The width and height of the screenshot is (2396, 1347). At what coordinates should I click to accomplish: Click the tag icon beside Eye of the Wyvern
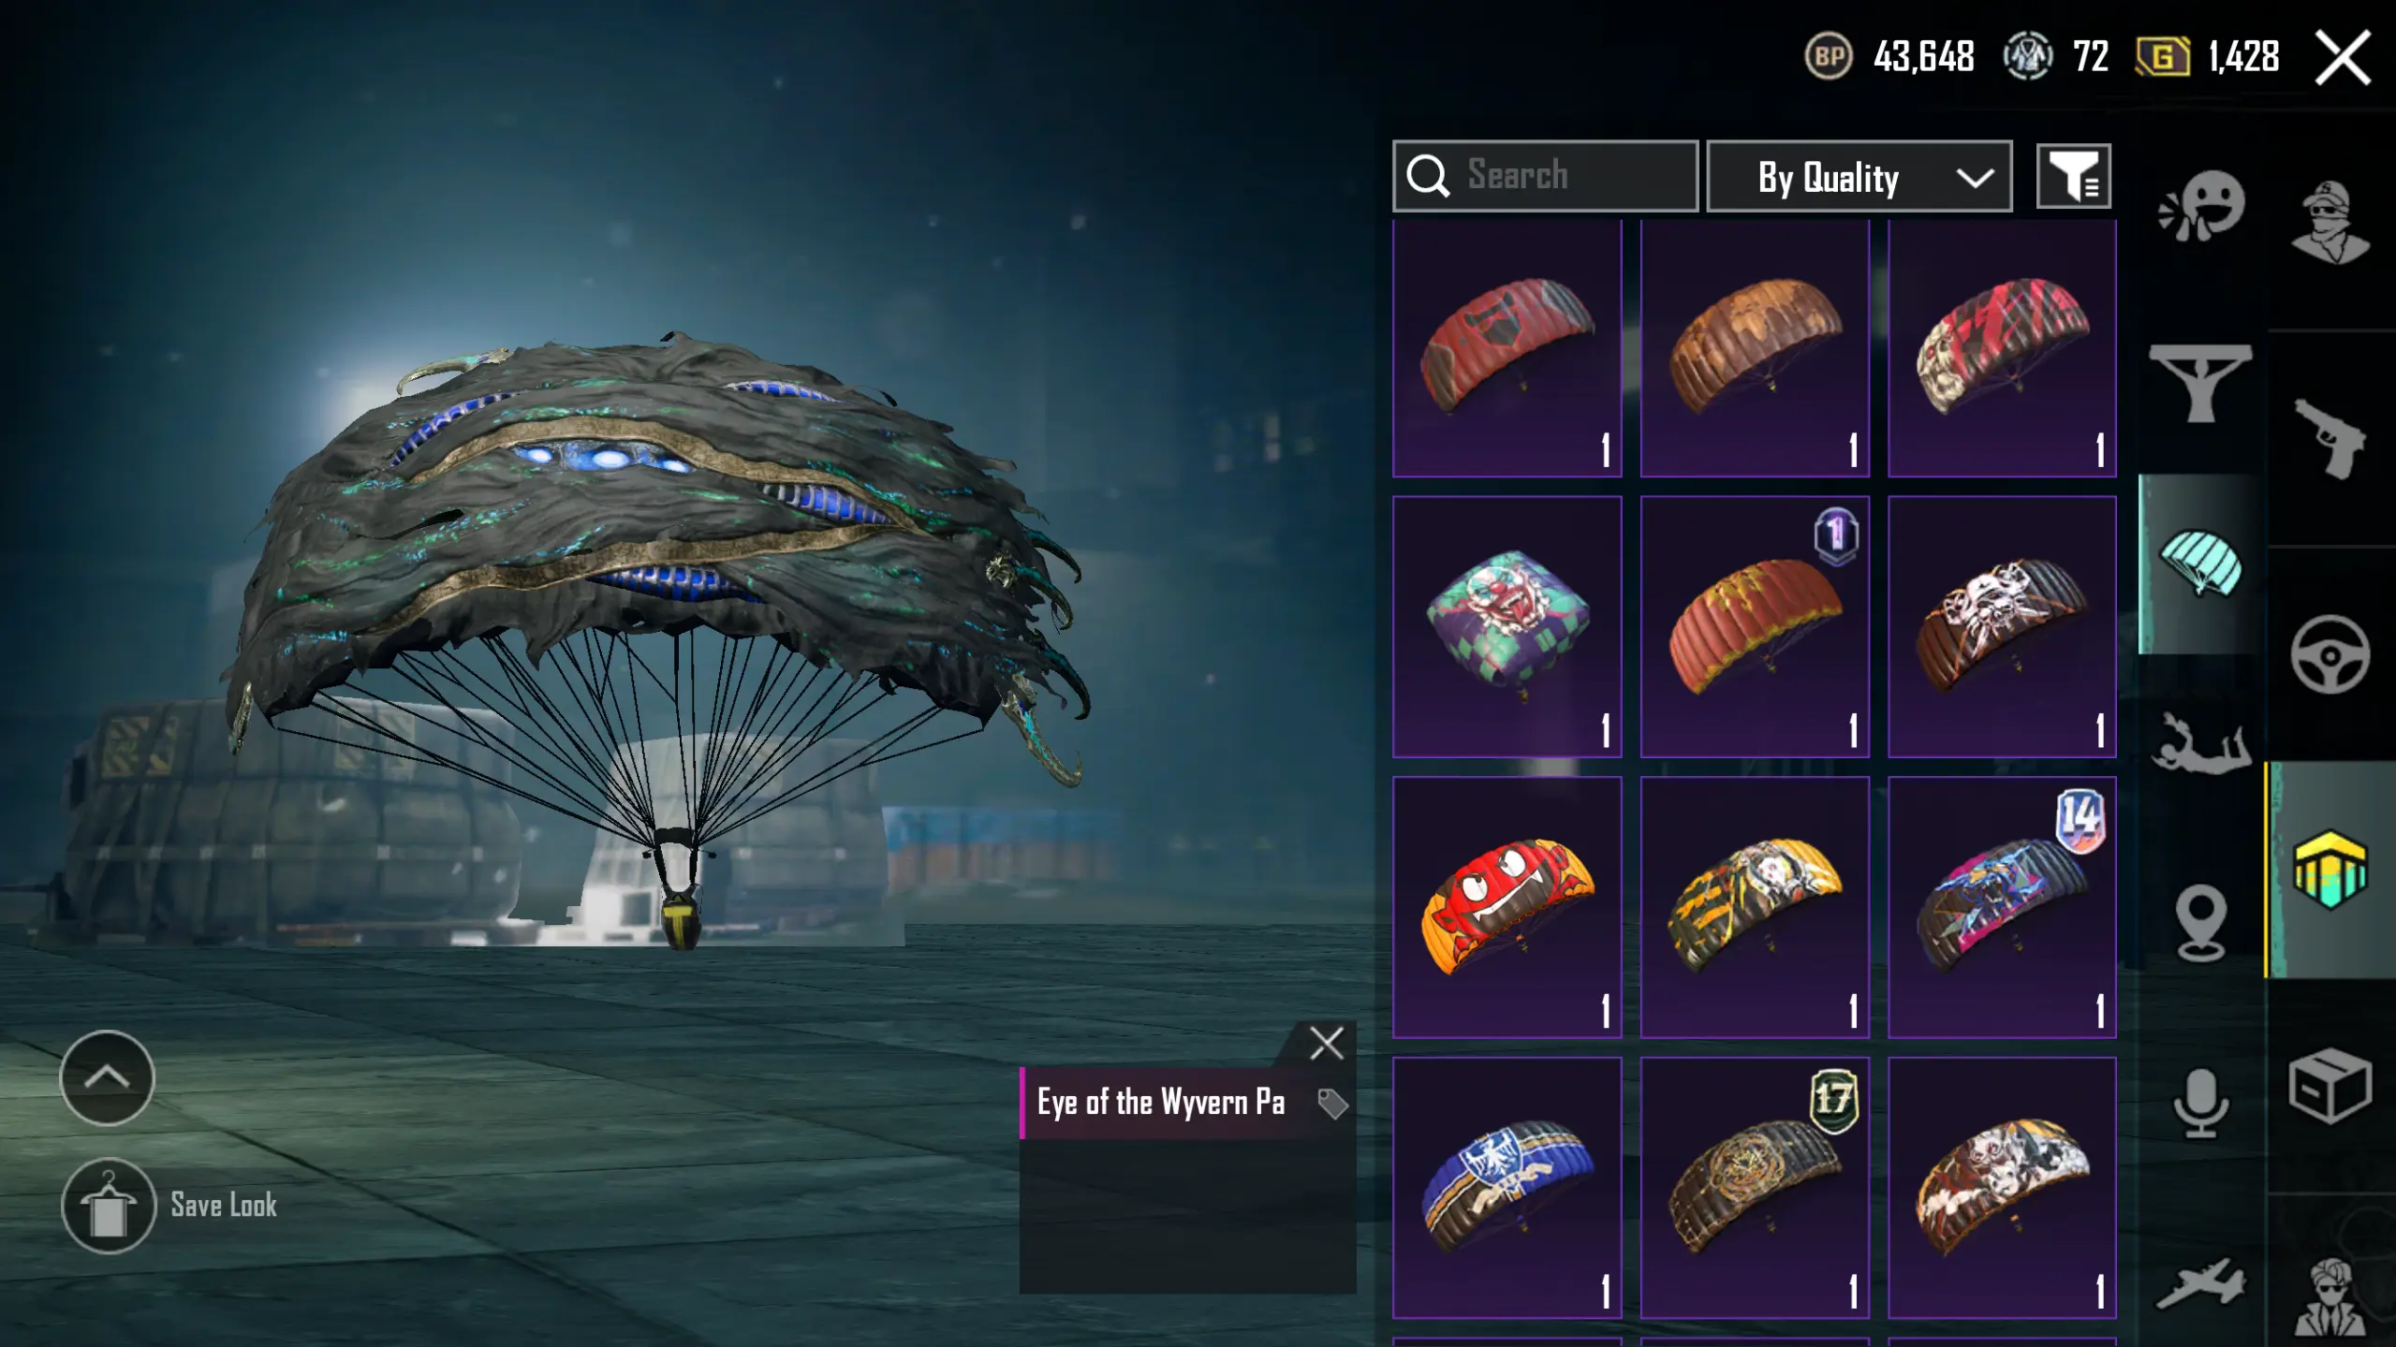(x=1331, y=1104)
